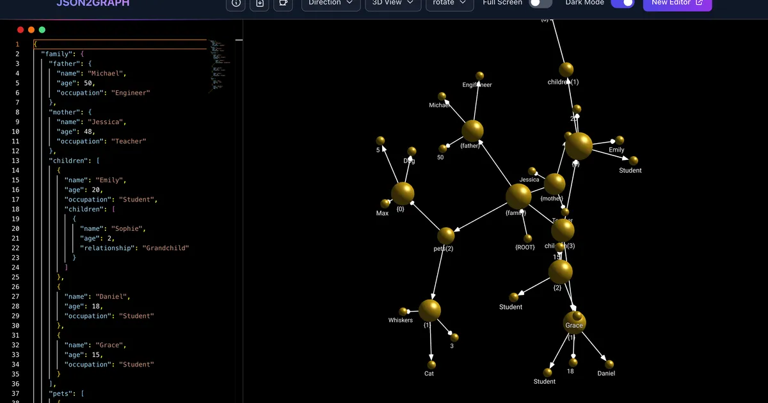The height and width of the screenshot is (403, 768).
Task: Click the download/export icon in the toolbar
Action: (259, 4)
